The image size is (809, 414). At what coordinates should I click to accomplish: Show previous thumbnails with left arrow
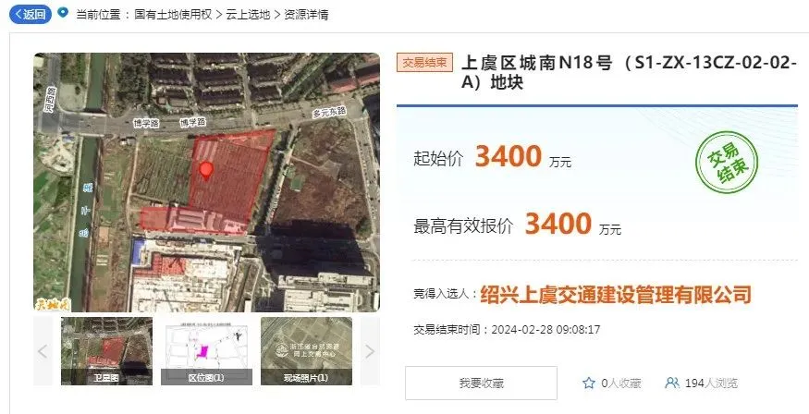pyautogui.click(x=43, y=351)
